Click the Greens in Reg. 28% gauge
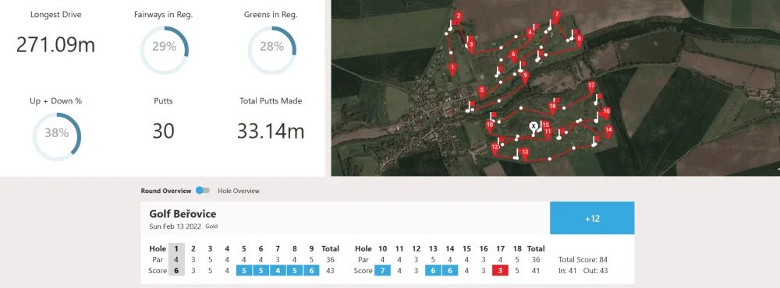 coord(272,50)
